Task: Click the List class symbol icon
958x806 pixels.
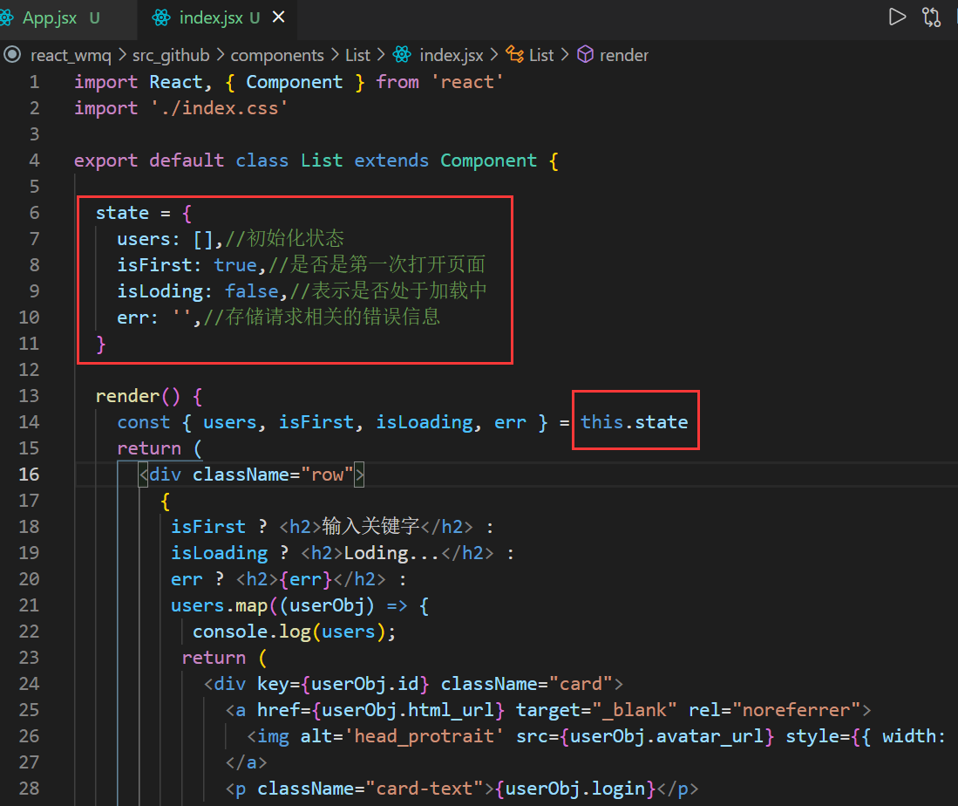Action: [515, 55]
